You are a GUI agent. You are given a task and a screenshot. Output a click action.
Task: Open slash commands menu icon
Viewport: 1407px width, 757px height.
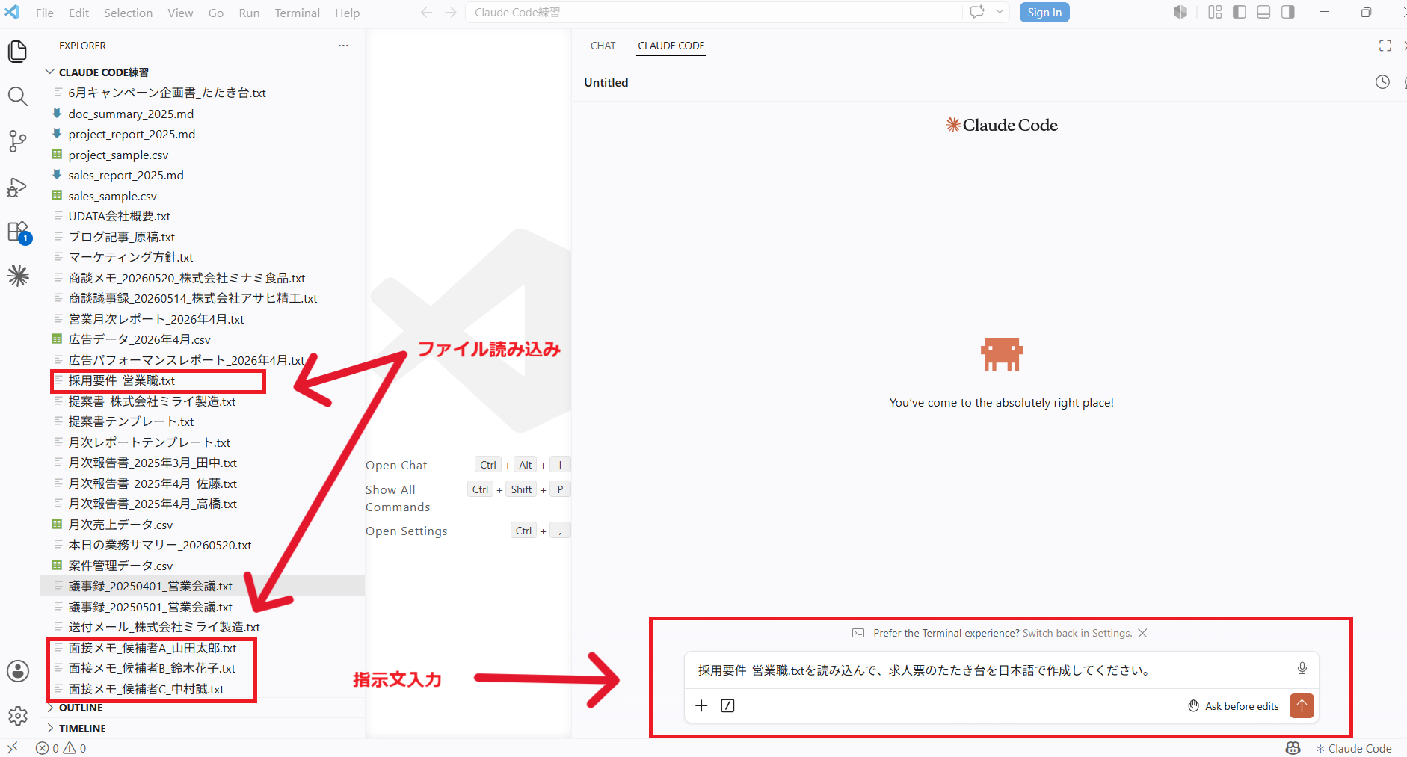click(x=727, y=705)
